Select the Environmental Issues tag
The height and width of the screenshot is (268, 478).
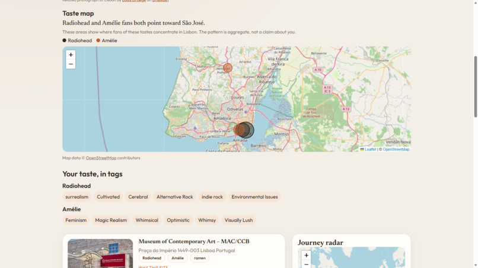point(254,197)
